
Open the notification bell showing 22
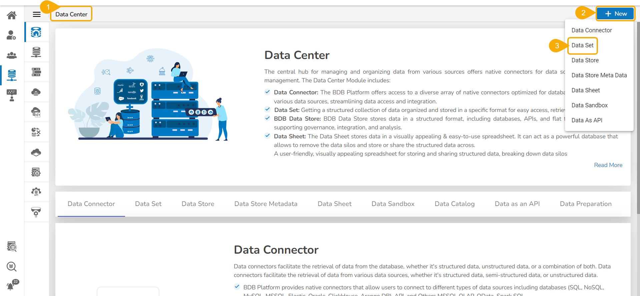13,285
